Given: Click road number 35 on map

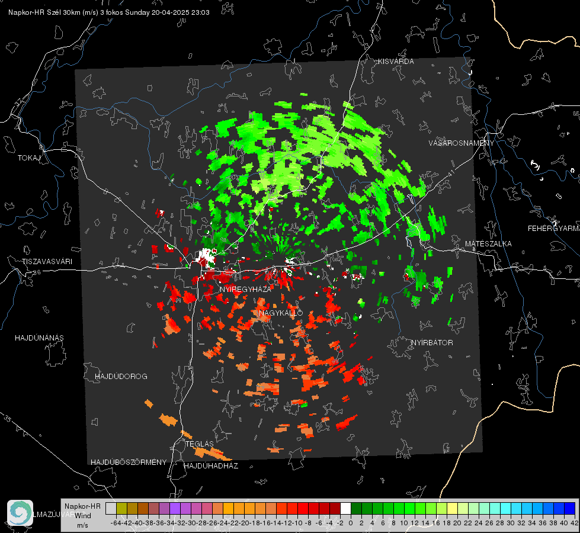Looking at the screenshot, I should tap(7, 419).
